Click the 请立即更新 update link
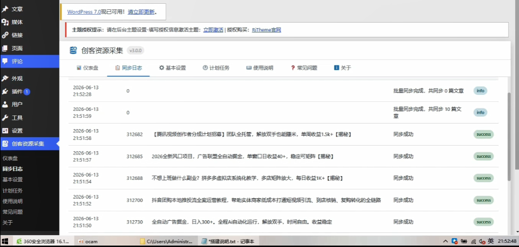Screen dimensions: 519x247 click(141, 12)
